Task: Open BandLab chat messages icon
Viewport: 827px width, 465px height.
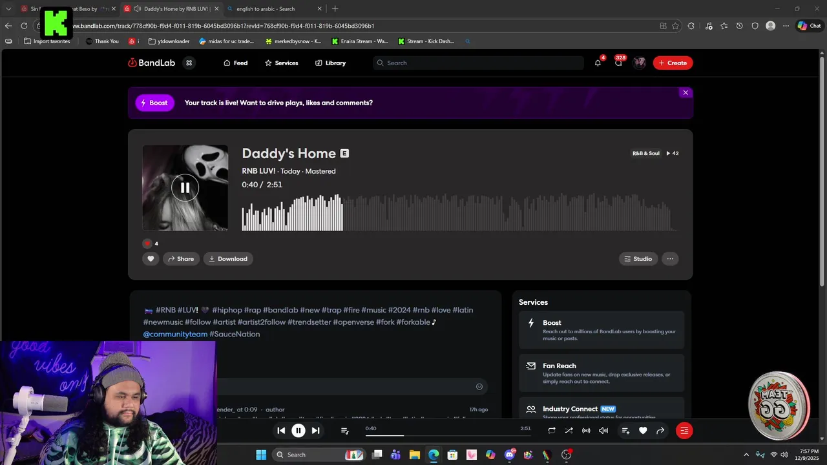Action: tap(618, 63)
